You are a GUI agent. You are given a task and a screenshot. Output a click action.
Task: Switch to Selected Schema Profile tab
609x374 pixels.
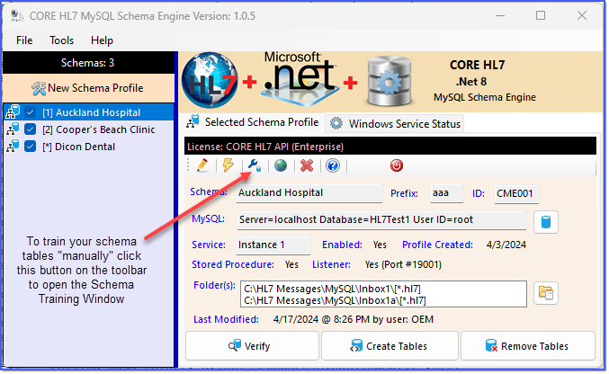coord(253,123)
